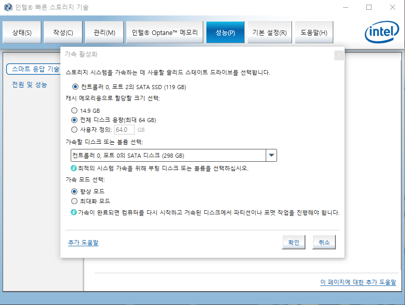Click the 가속 활성화 dialog title
Image resolution: width=405 pixels, height=305 pixels.
81,54
